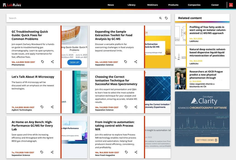Open Expanding the Sample Extraction Toolkit title
Screen dimensions: 236x160
(114, 35)
